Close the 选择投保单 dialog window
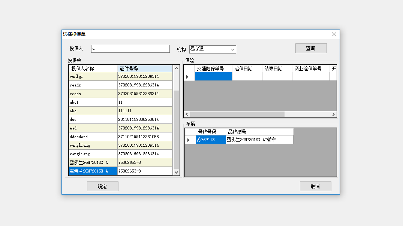This screenshot has width=403, height=226. 334,34
